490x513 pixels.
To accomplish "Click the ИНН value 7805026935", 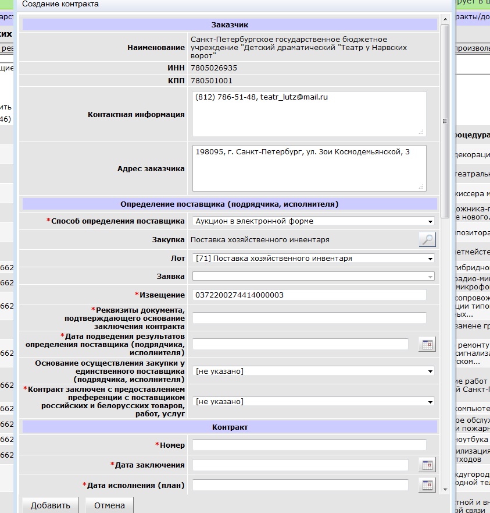I will [x=214, y=68].
